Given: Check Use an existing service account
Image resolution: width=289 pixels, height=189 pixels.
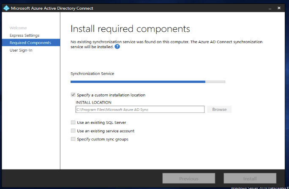Looking at the screenshot, I should click(73, 131).
